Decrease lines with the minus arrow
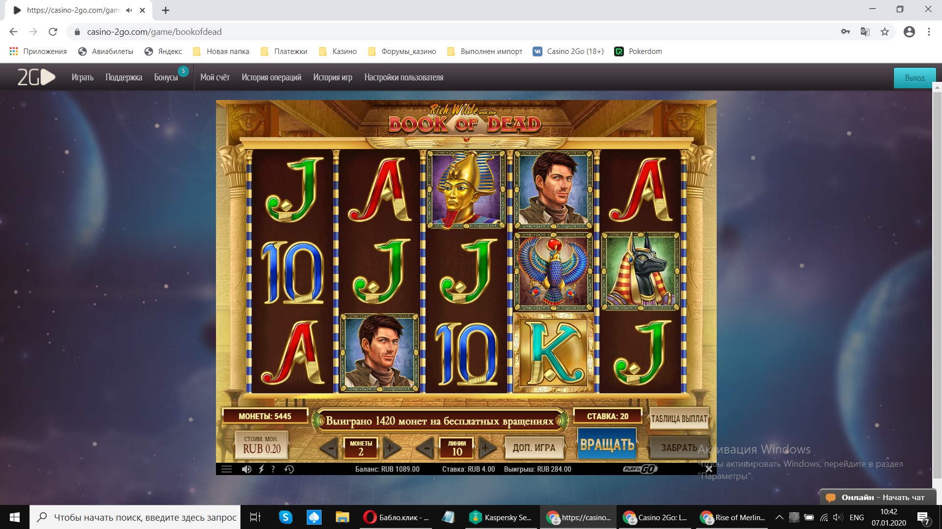Viewport: 942px width, 529px height. (425, 448)
